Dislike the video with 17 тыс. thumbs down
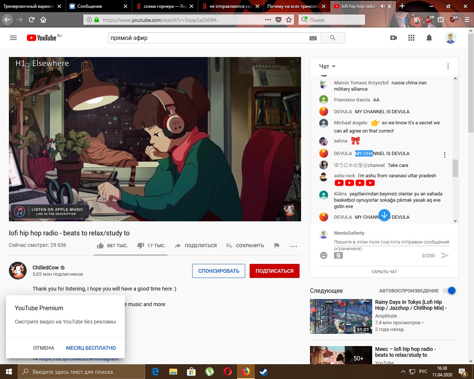This screenshot has height=379, width=474. click(x=151, y=245)
